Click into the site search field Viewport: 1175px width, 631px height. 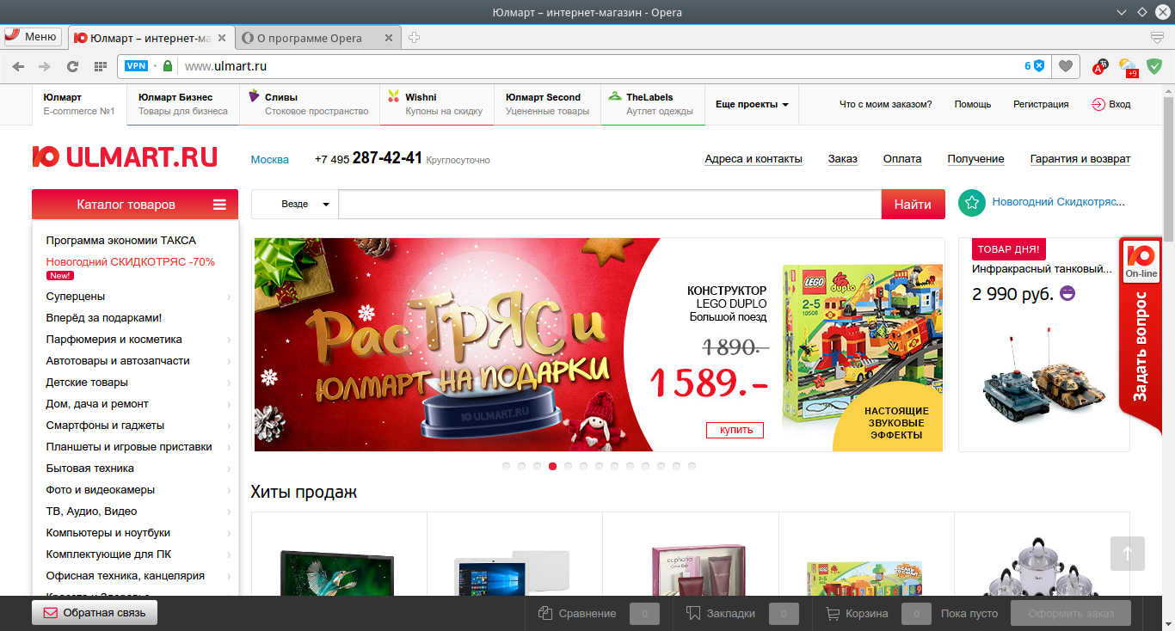click(610, 205)
